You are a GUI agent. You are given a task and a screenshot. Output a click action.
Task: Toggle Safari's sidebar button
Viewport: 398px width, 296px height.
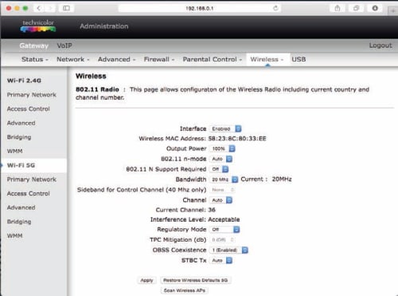coord(66,8)
